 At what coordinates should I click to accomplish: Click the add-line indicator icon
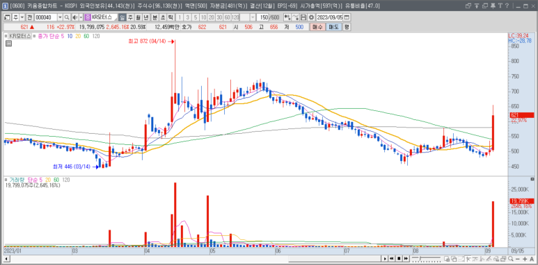coord(295,17)
